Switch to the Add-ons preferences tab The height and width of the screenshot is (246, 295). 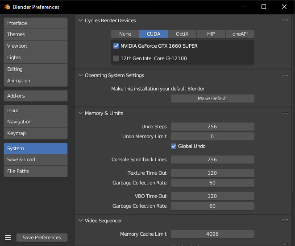36,96
